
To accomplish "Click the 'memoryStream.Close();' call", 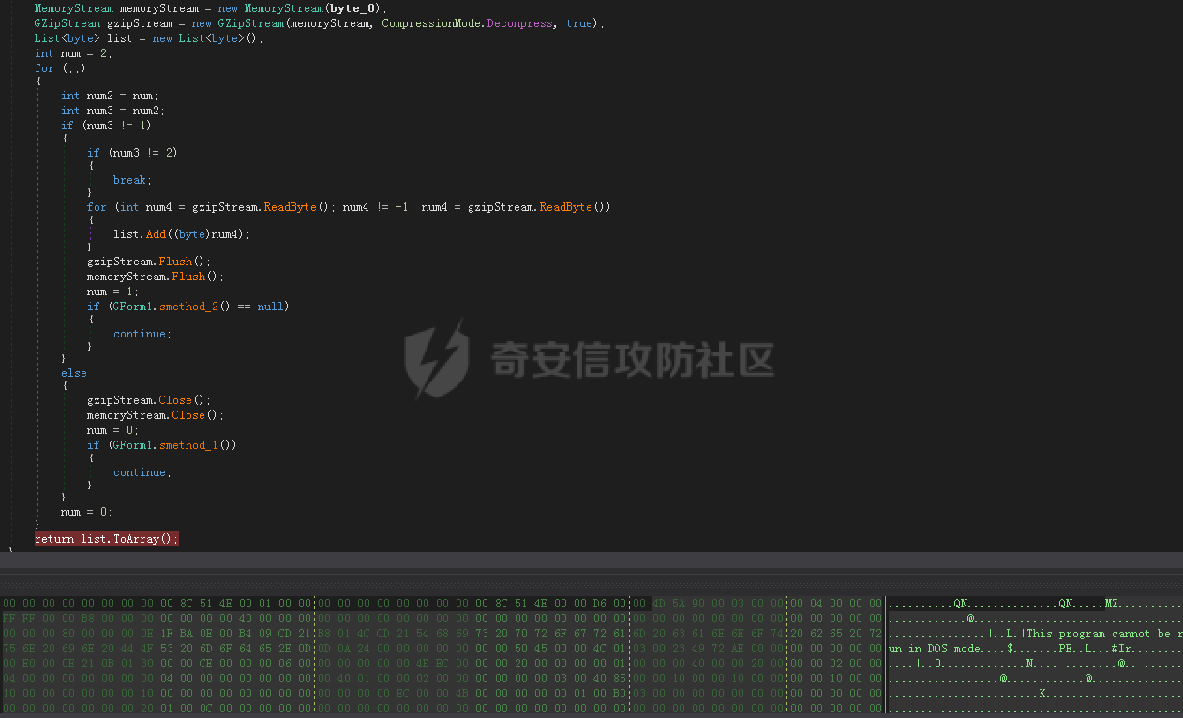I will pos(156,415).
